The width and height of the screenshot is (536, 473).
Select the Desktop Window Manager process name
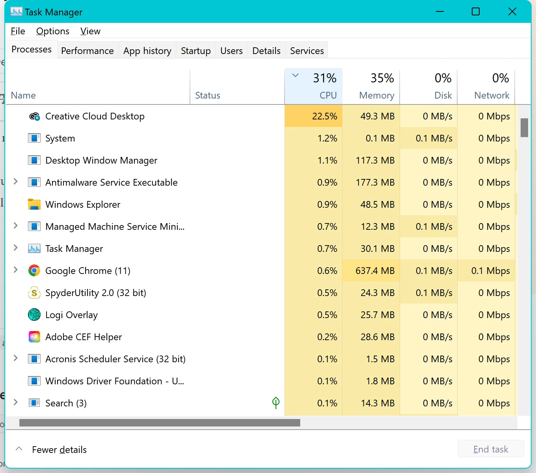pyautogui.click(x=101, y=160)
